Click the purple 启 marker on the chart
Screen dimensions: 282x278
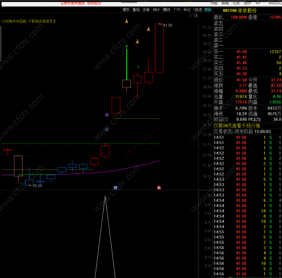(107, 115)
